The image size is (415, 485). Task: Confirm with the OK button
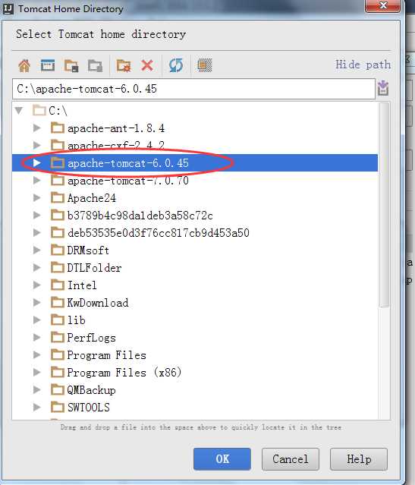click(x=222, y=459)
